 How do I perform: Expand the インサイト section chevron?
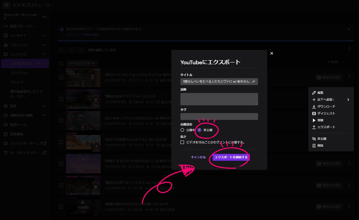click(x=45, y=36)
